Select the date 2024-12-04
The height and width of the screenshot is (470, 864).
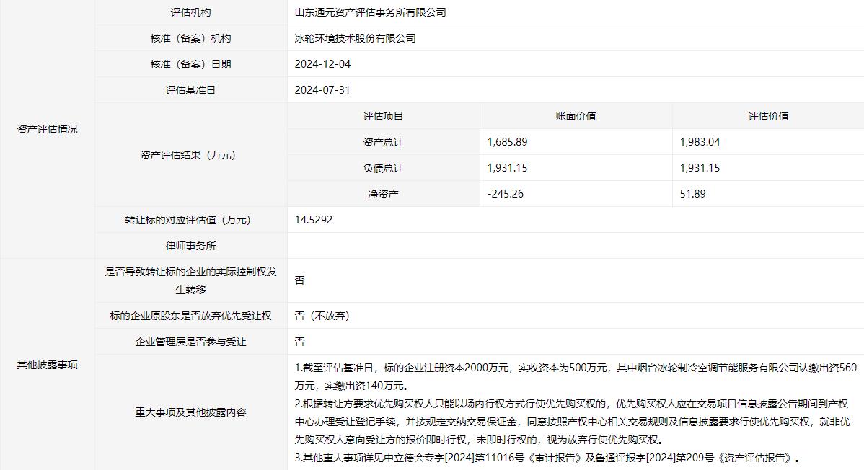(323, 64)
